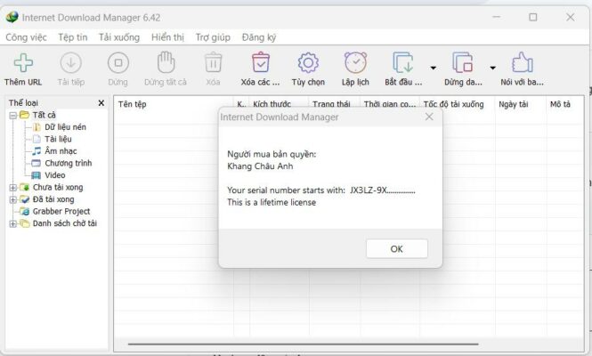The image size is (592, 356).
Task: Expand the Chưa tải xong node
Action: pyautogui.click(x=12, y=188)
